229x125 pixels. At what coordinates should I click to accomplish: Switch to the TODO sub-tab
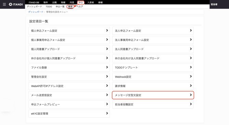(49, 7)
